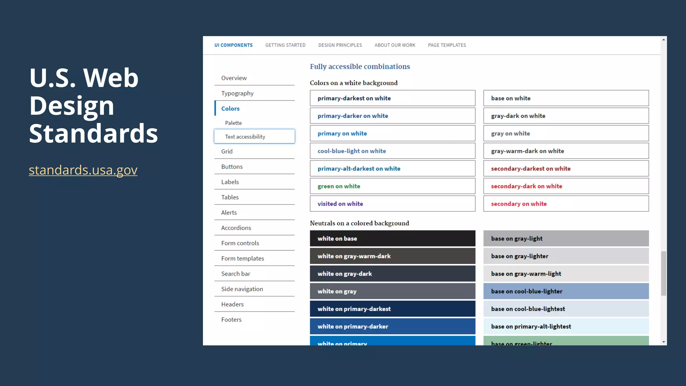Click 'base on gray-warm-light' swatch

coord(566,274)
